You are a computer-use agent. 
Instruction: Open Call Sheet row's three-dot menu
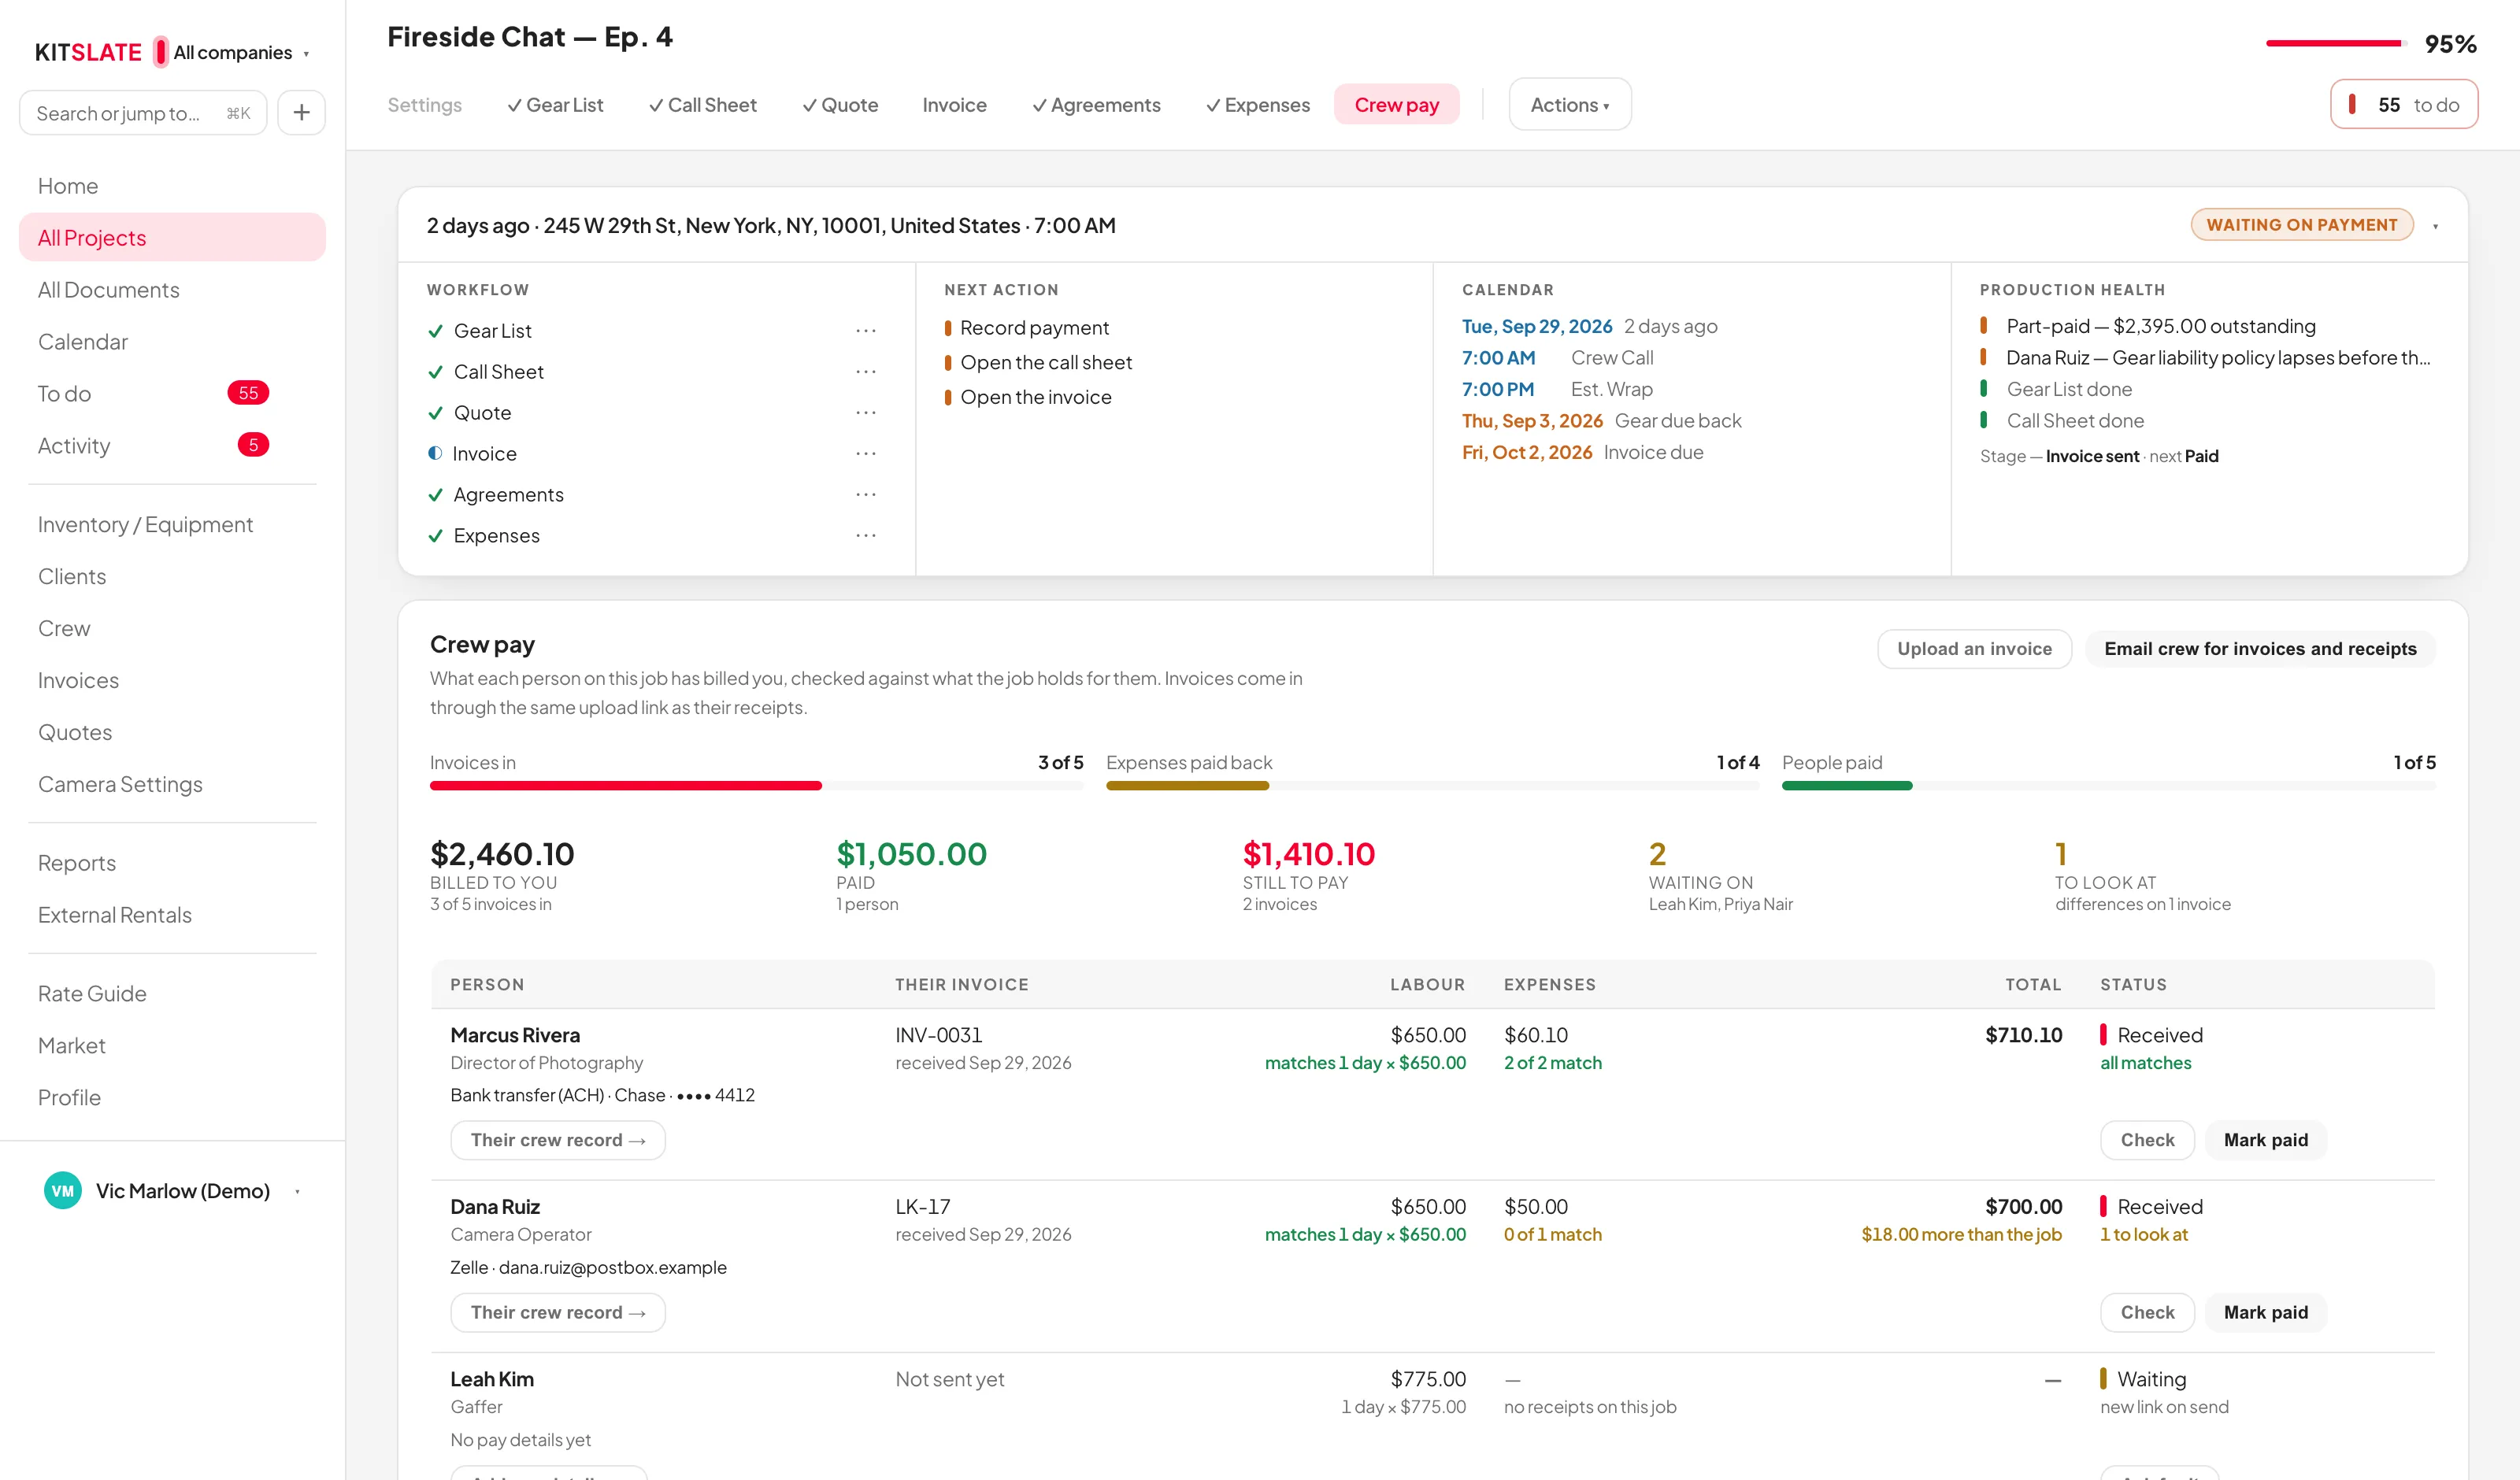point(866,372)
